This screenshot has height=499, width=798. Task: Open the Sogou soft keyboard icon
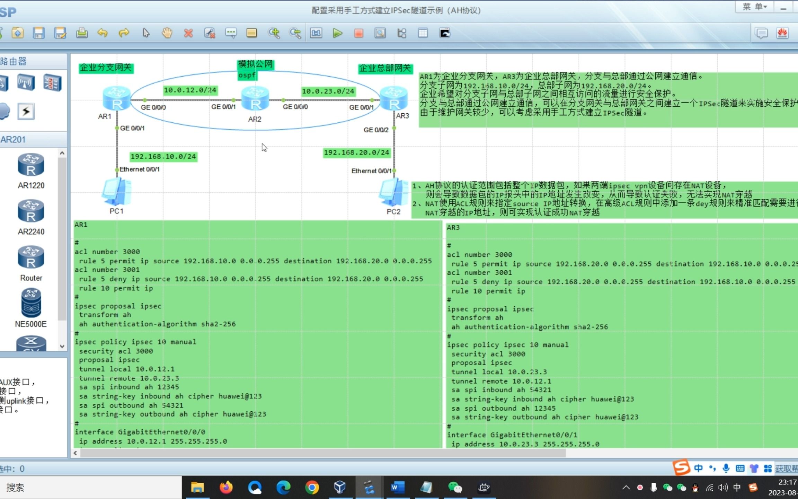coord(740,469)
